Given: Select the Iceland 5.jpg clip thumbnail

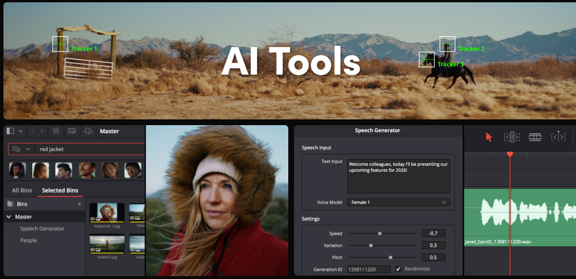Looking at the screenshot, I should [x=107, y=244].
